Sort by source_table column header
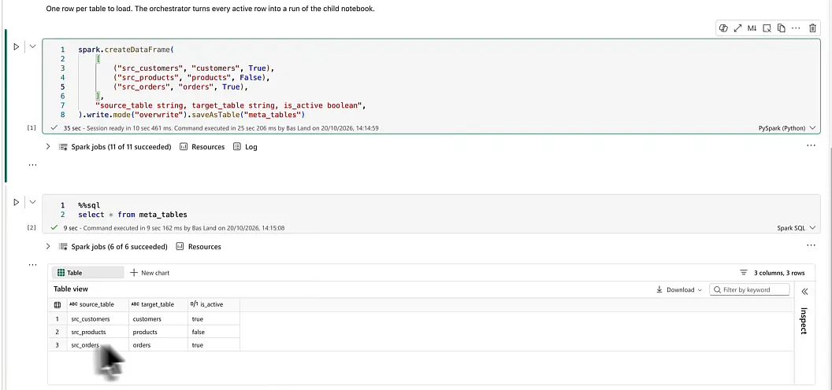The height and width of the screenshot is (390, 832). (98, 305)
